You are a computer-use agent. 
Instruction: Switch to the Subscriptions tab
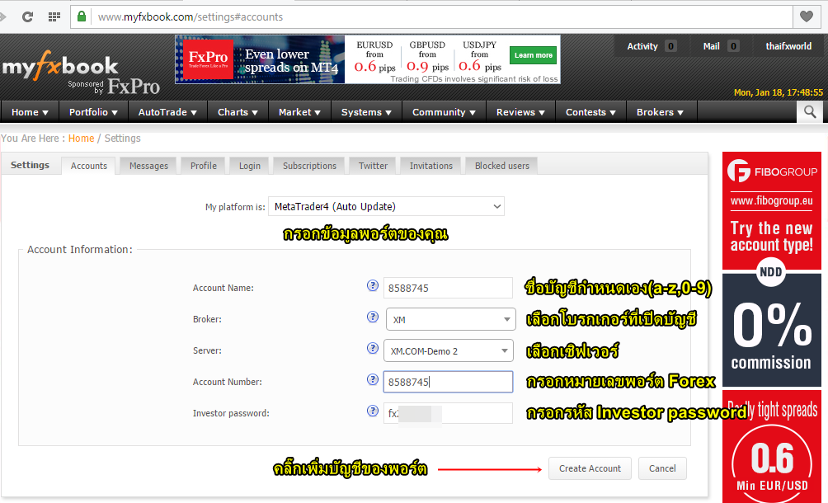[x=309, y=166]
